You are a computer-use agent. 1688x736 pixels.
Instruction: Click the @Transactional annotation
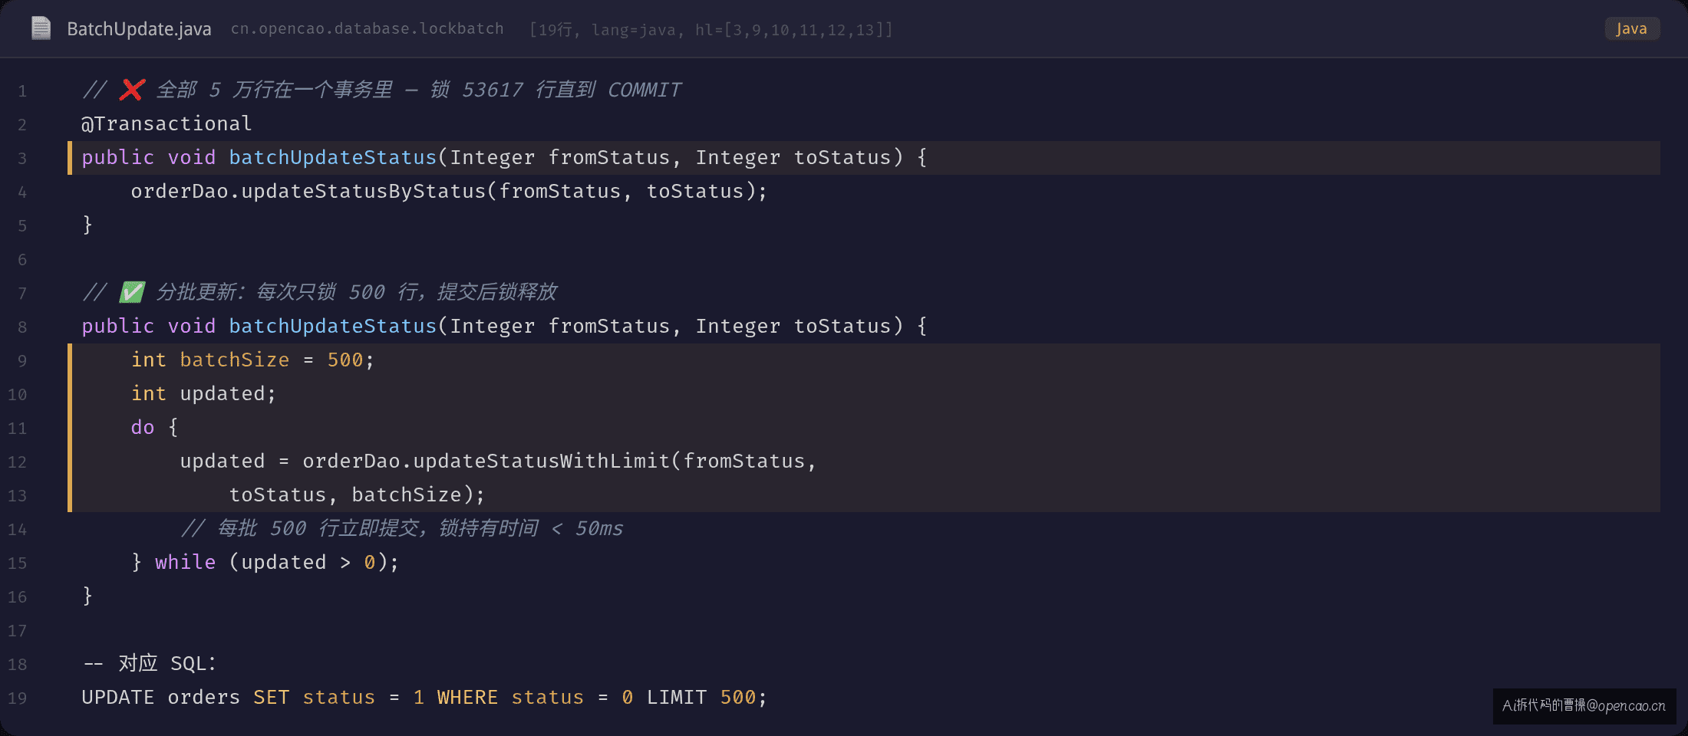(166, 123)
